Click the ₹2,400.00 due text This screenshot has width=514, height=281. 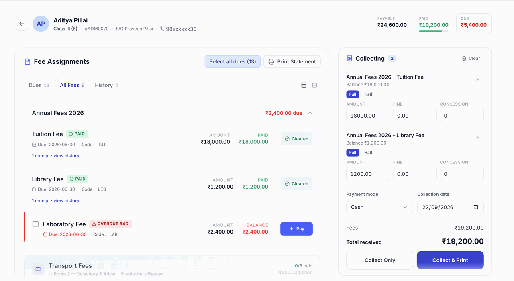click(284, 113)
